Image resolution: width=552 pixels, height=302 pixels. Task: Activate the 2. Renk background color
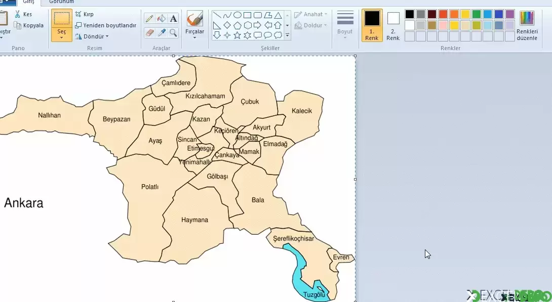click(x=393, y=25)
